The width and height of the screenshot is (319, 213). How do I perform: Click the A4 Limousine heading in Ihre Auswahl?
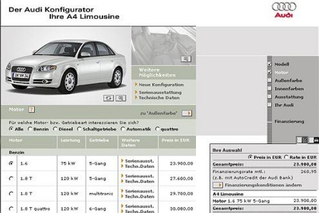click(228, 194)
